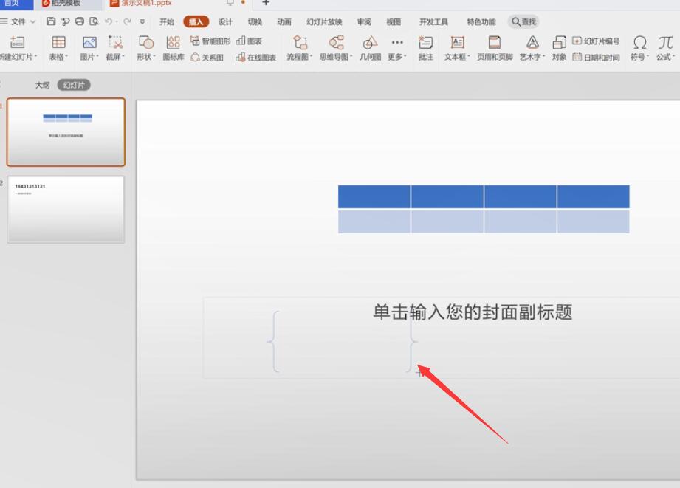680x488 pixels.
Task: Click the 文本框 text box icon
Action: pyautogui.click(x=458, y=43)
